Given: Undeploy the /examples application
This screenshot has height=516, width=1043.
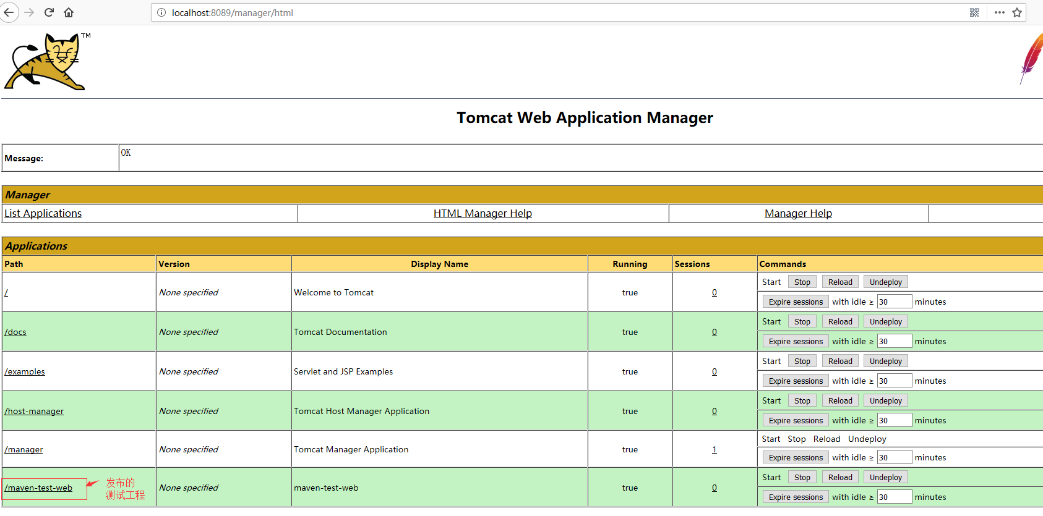Looking at the screenshot, I should click(x=886, y=361).
